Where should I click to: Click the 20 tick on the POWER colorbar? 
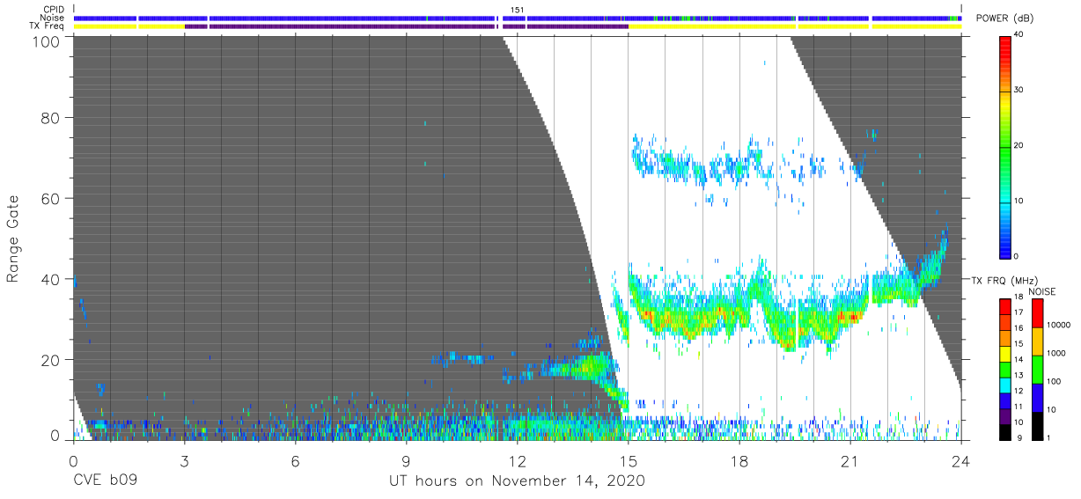(x=1019, y=145)
